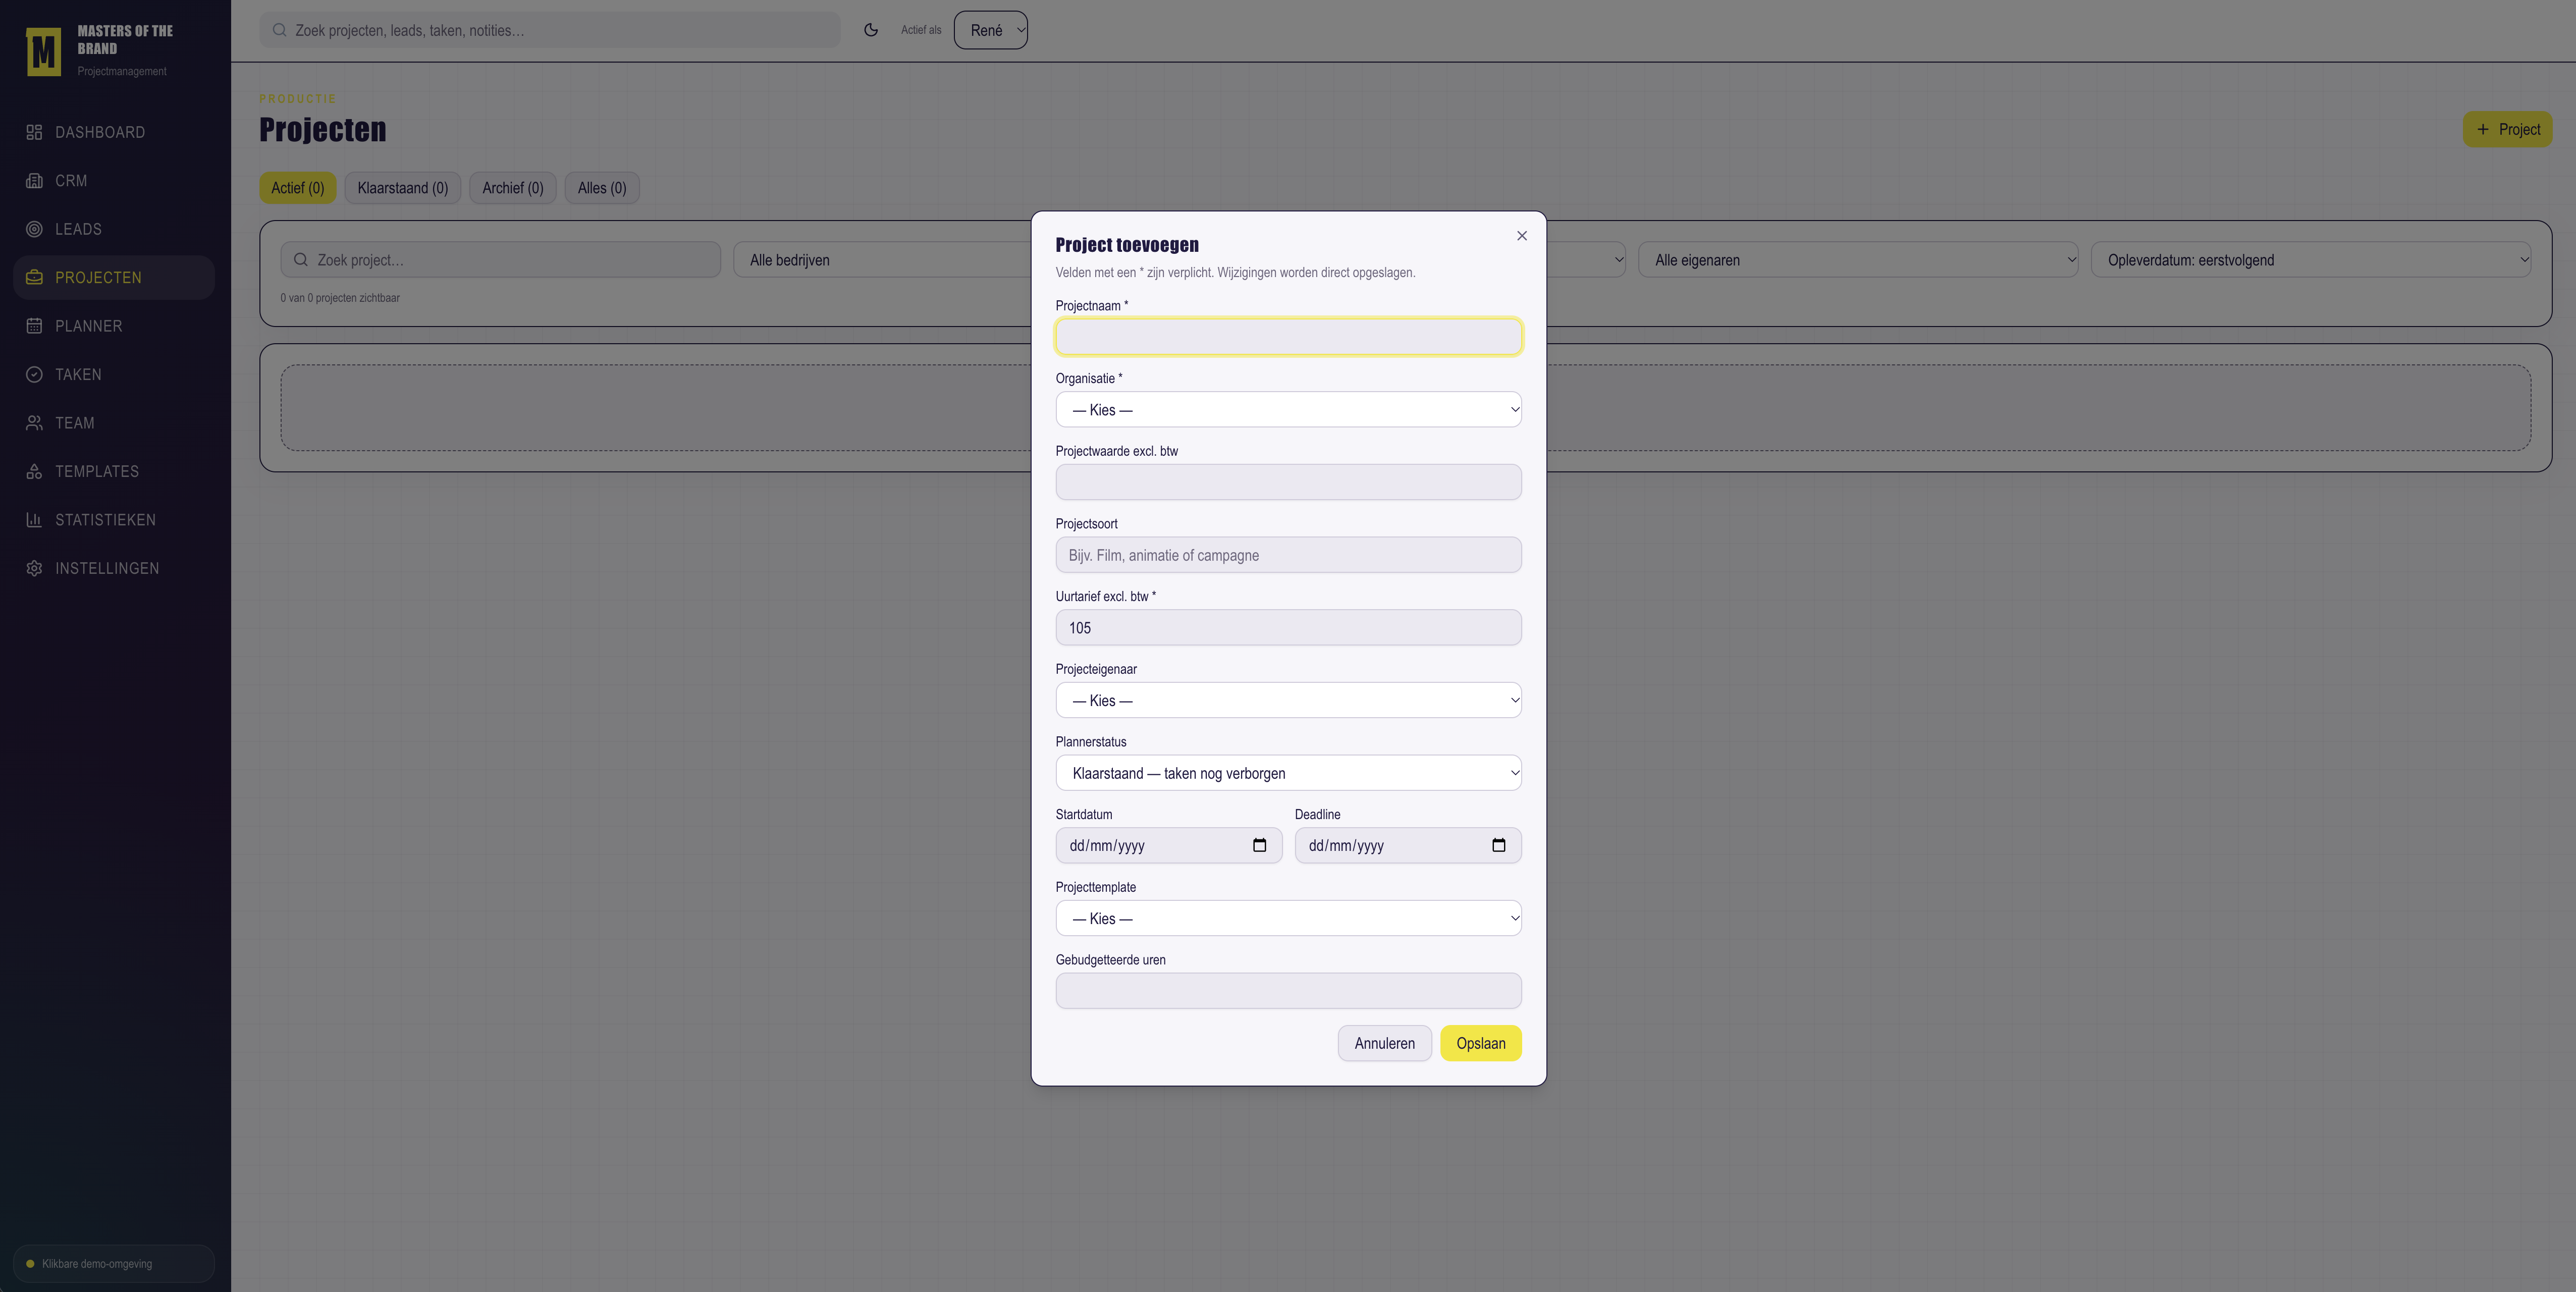Image resolution: width=2576 pixels, height=1292 pixels.
Task: Click the Opslaan button
Action: coord(1481,1044)
